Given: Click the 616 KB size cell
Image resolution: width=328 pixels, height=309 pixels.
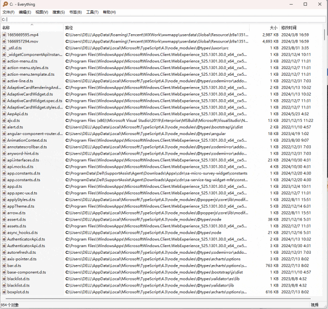Looking at the screenshot, I should point(272,292).
